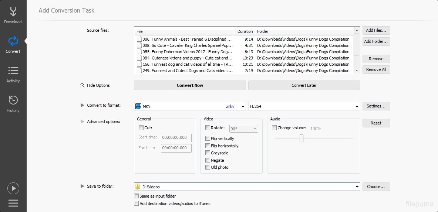The image size is (438, 212).
Task: Click the MKV film strip format icon
Action: coord(138,106)
